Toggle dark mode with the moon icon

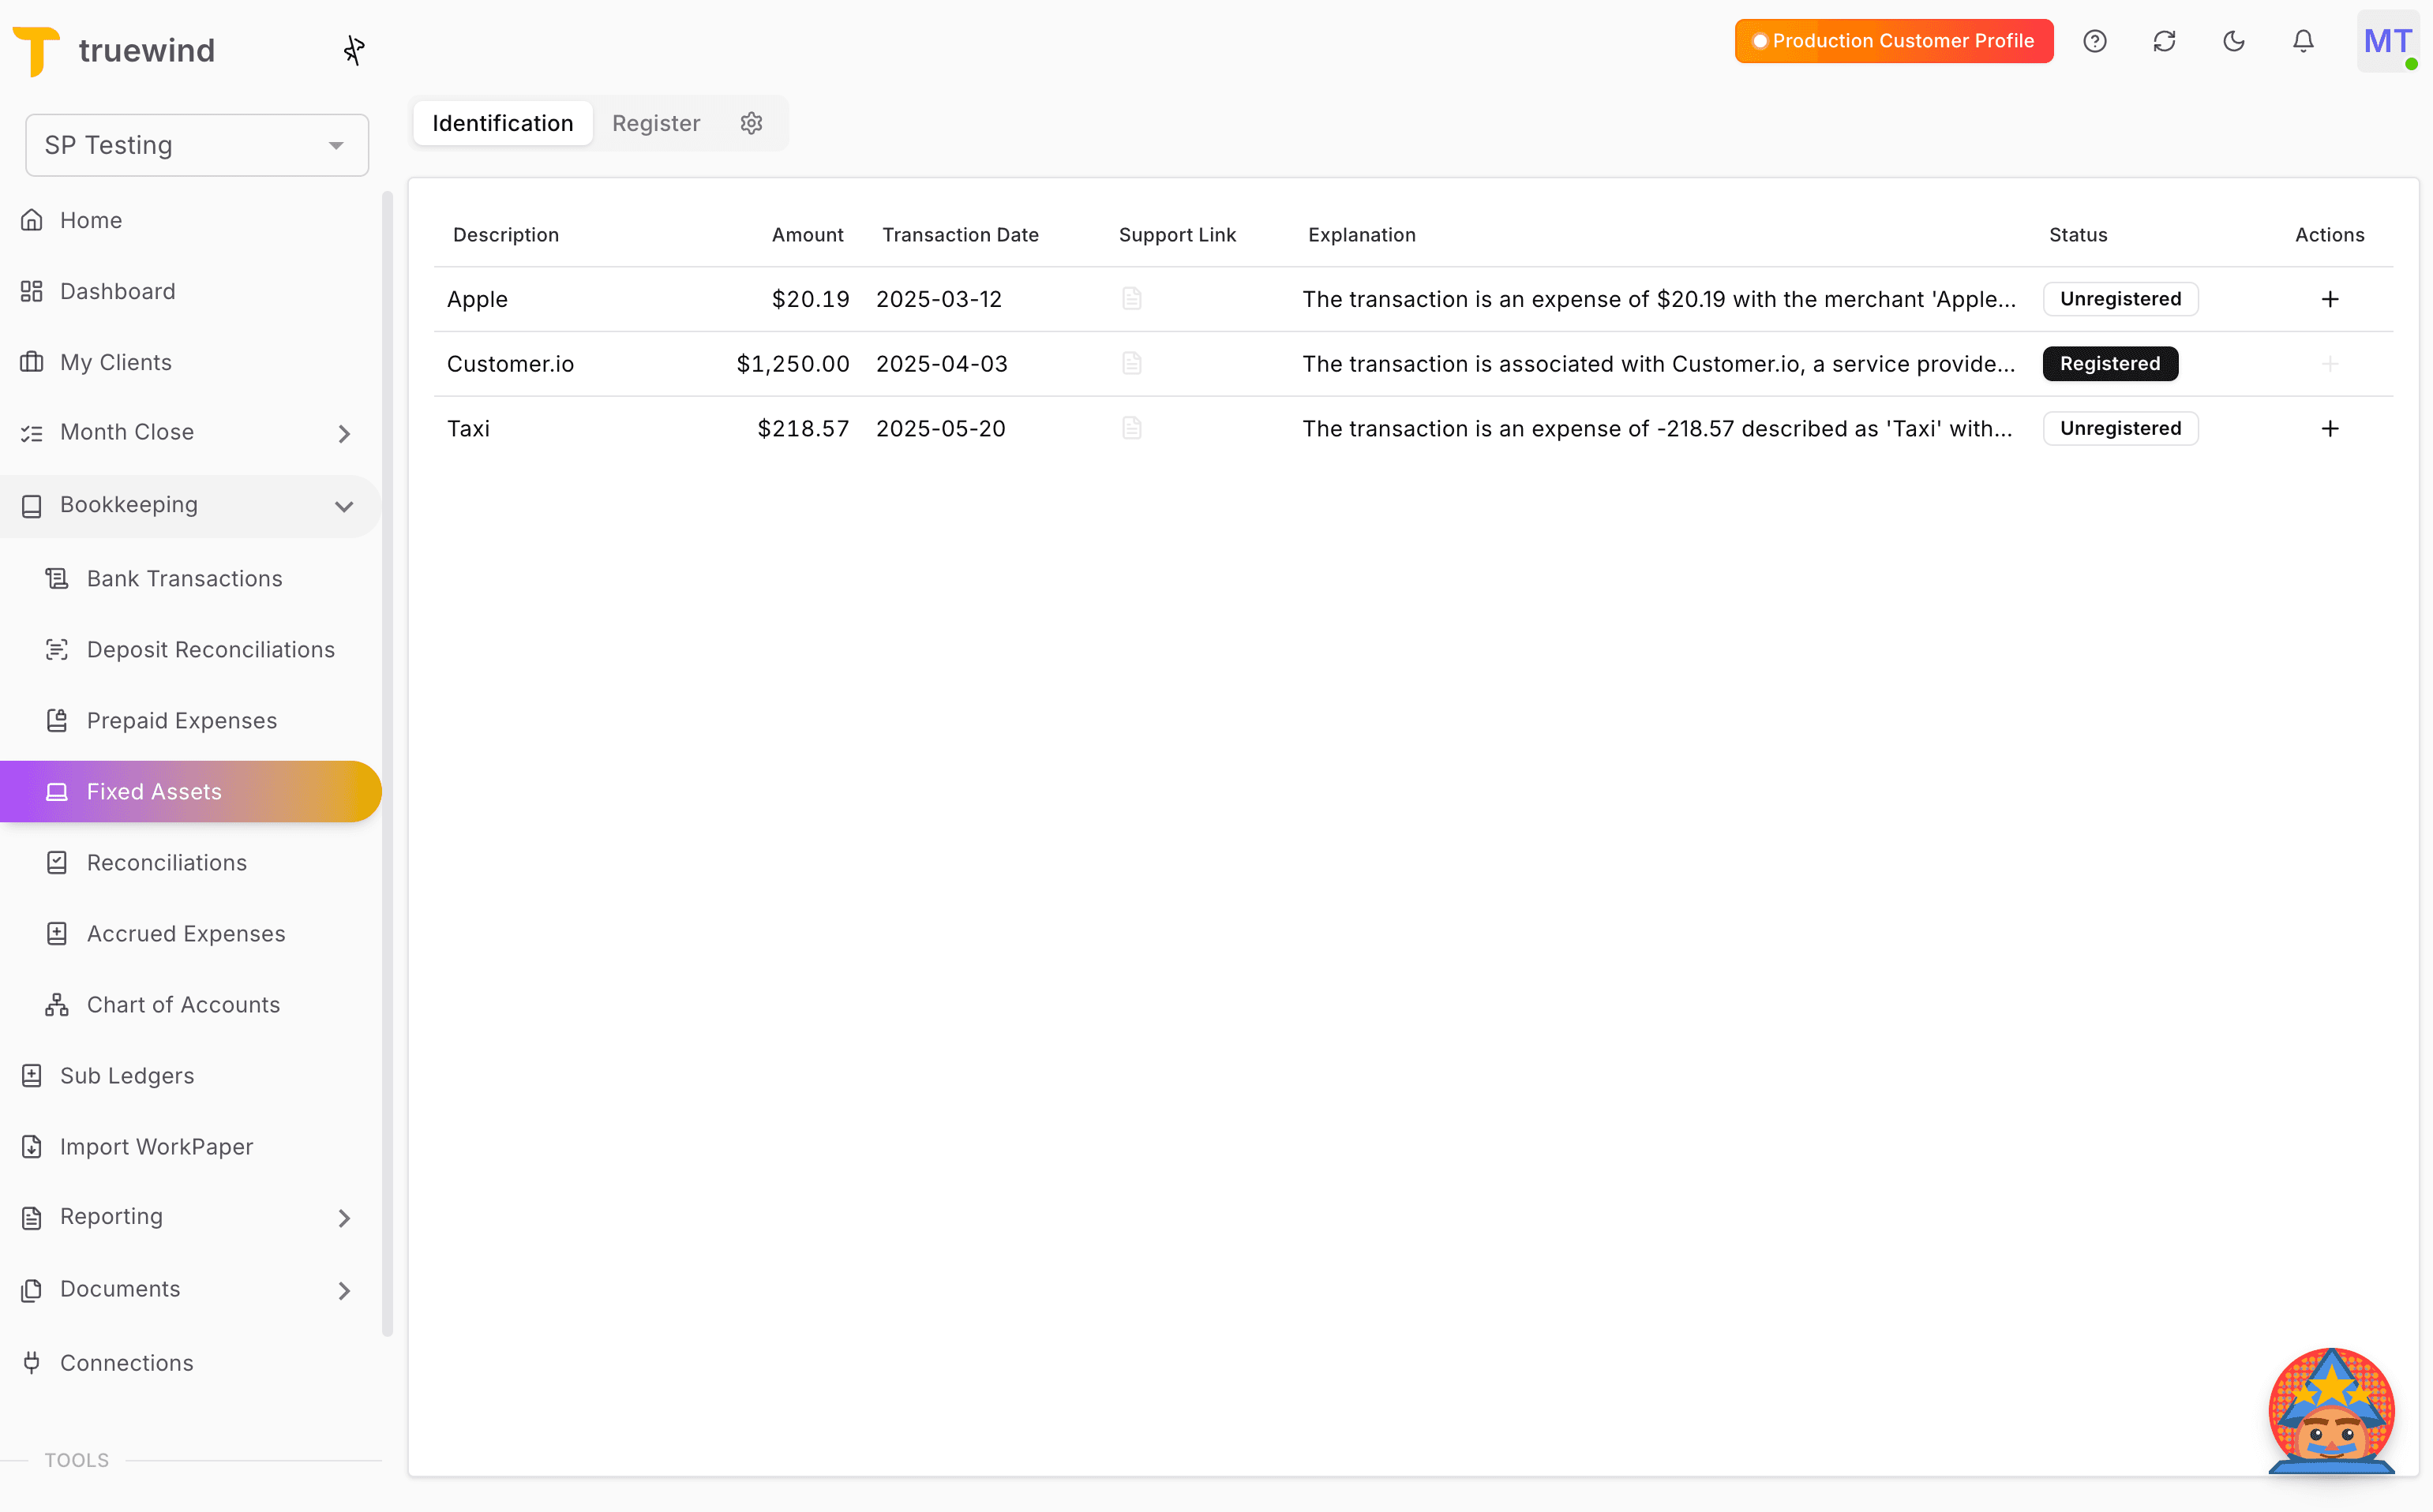pos(2234,41)
